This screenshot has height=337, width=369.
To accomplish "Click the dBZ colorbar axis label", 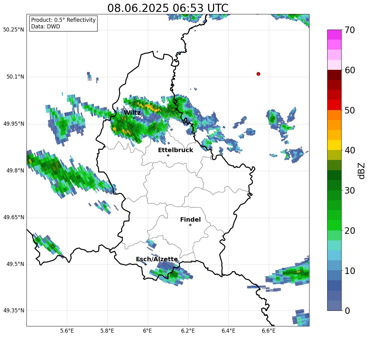I will 362,171.
